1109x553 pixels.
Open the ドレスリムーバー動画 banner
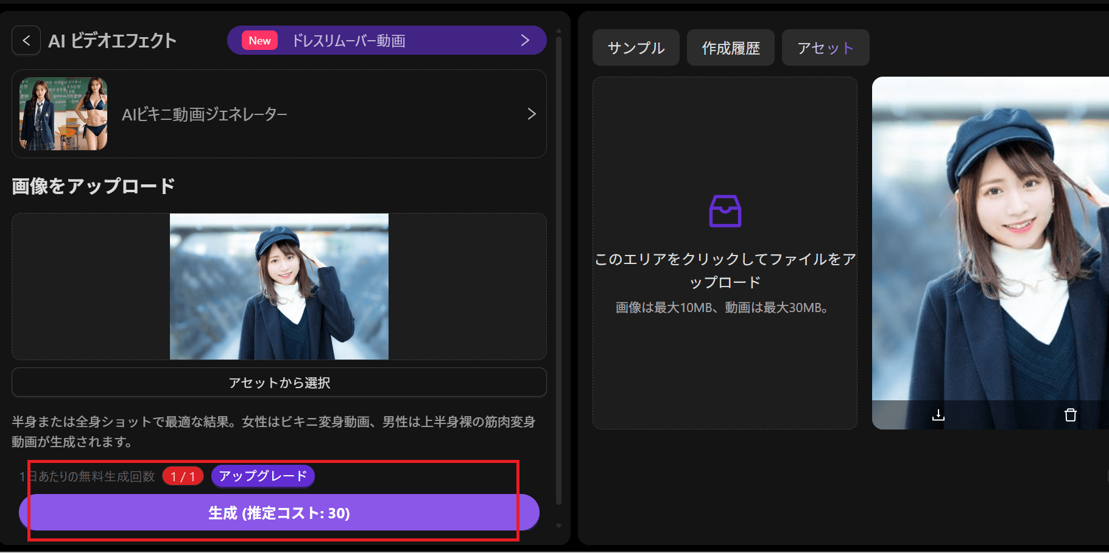[x=387, y=40]
